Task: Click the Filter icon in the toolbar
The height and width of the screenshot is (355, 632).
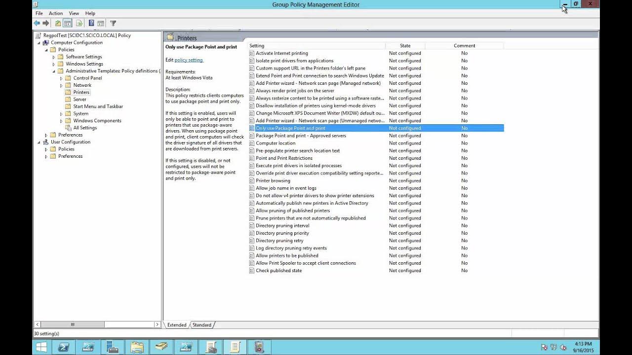Action: pyautogui.click(x=113, y=23)
